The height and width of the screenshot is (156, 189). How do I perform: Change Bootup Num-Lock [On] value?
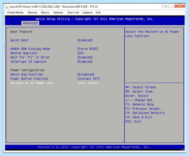(x=80, y=53)
